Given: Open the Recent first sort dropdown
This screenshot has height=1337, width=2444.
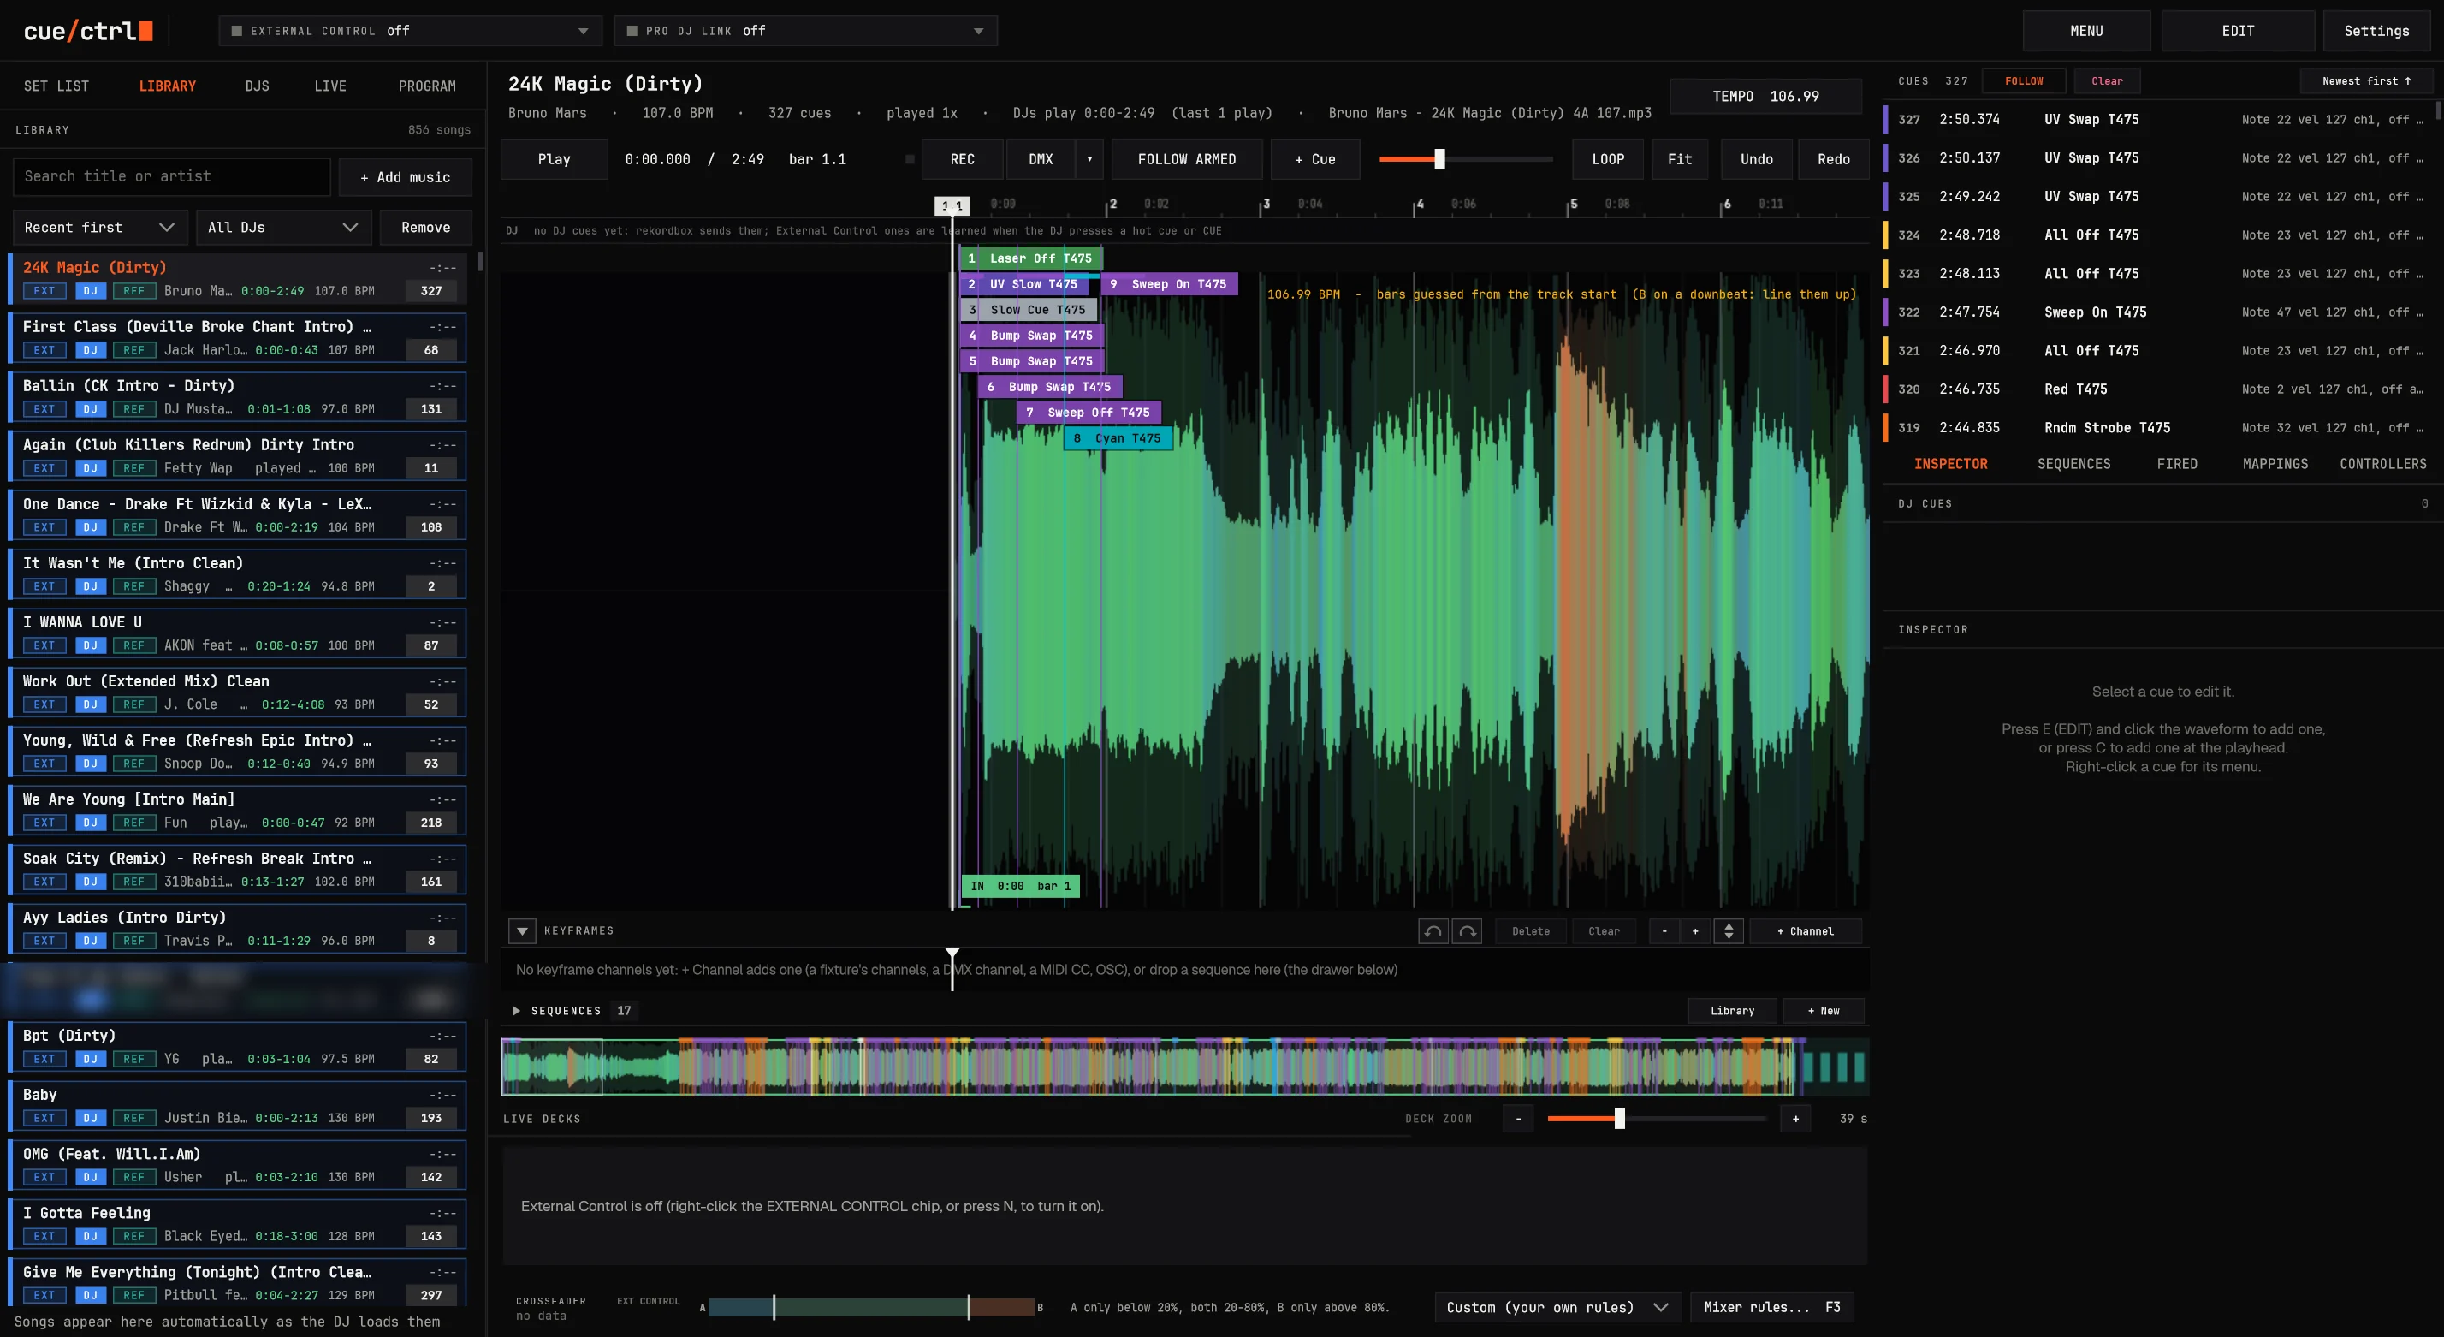Looking at the screenshot, I should point(99,228).
